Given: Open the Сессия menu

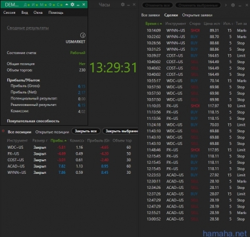Looking at the screenshot, I should (x=9, y=13).
